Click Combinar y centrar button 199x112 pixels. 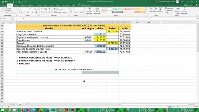60,12
